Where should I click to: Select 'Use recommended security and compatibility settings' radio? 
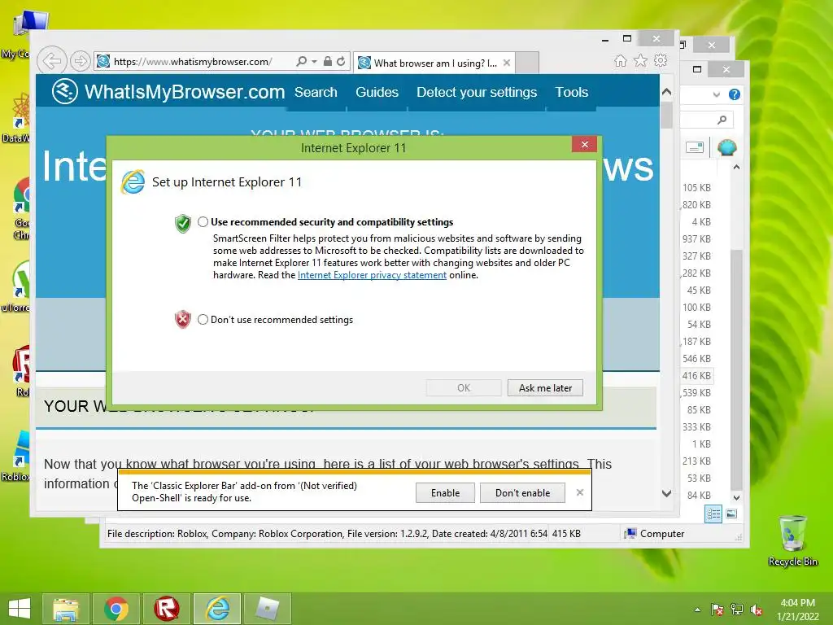[x=203, y=222]
